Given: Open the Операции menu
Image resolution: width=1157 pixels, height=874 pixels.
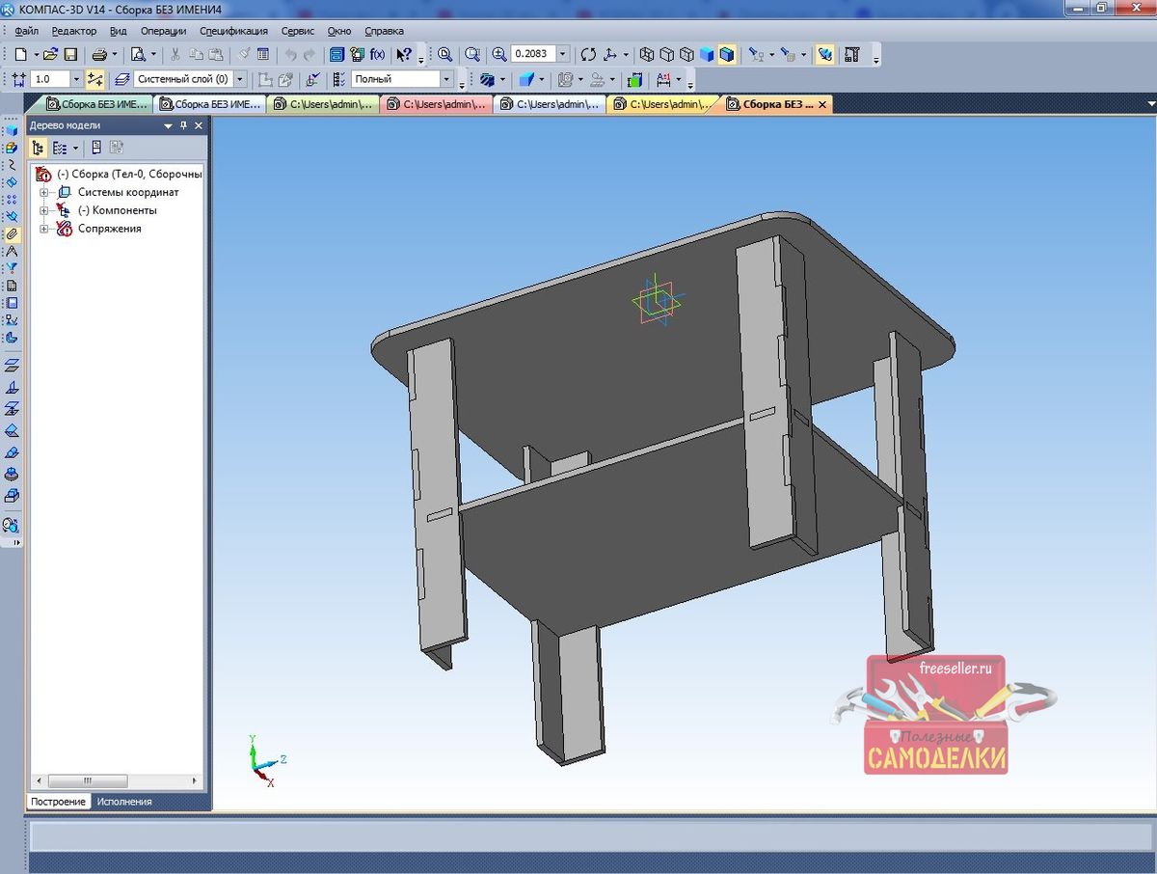Looking at the screenshot, I should 163,31.
